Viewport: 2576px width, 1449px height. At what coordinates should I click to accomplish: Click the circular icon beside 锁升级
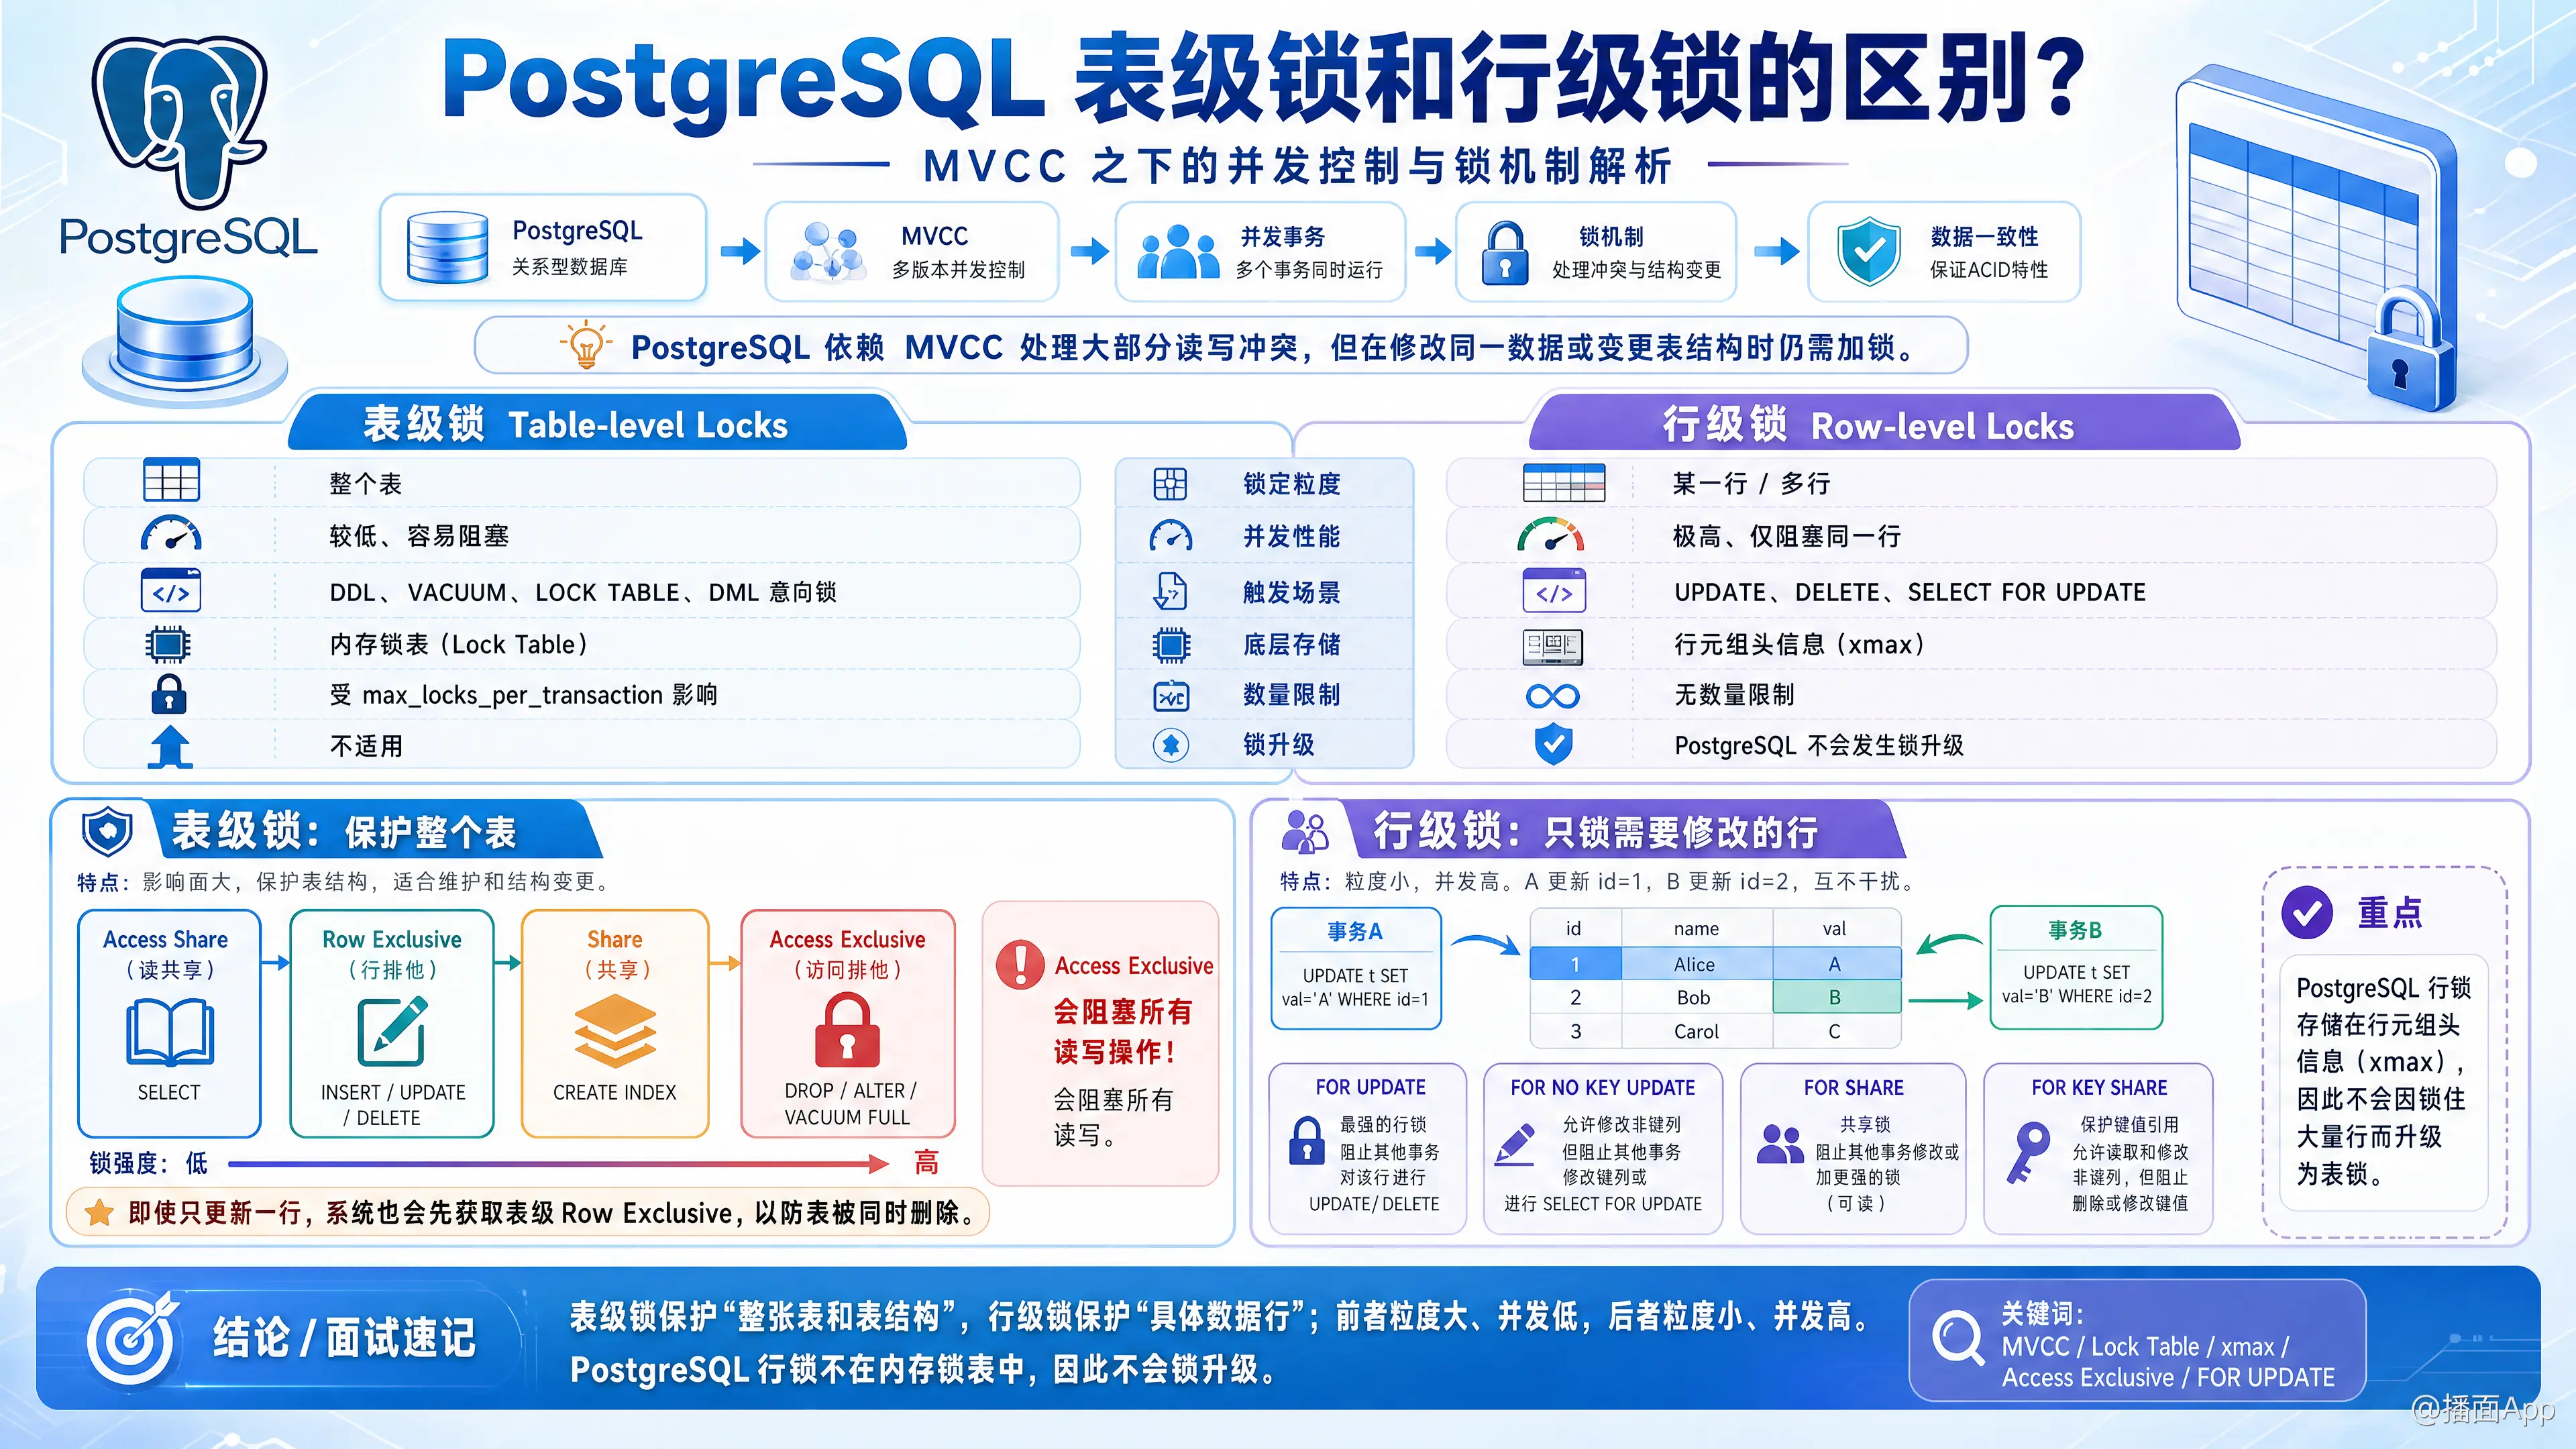(1171, 745)
